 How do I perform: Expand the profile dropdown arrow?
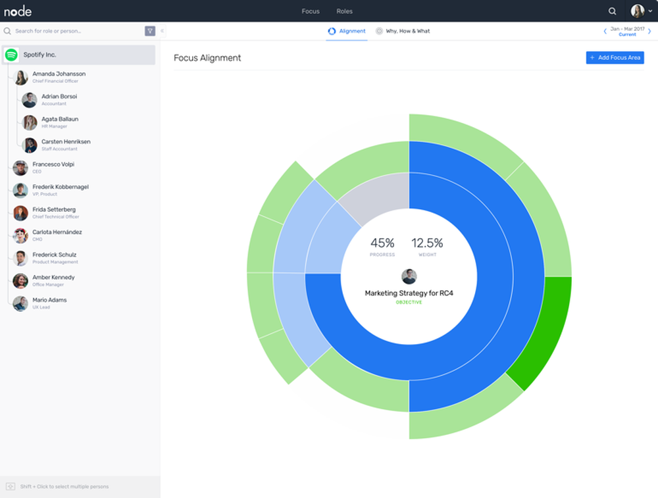point(651,11)
